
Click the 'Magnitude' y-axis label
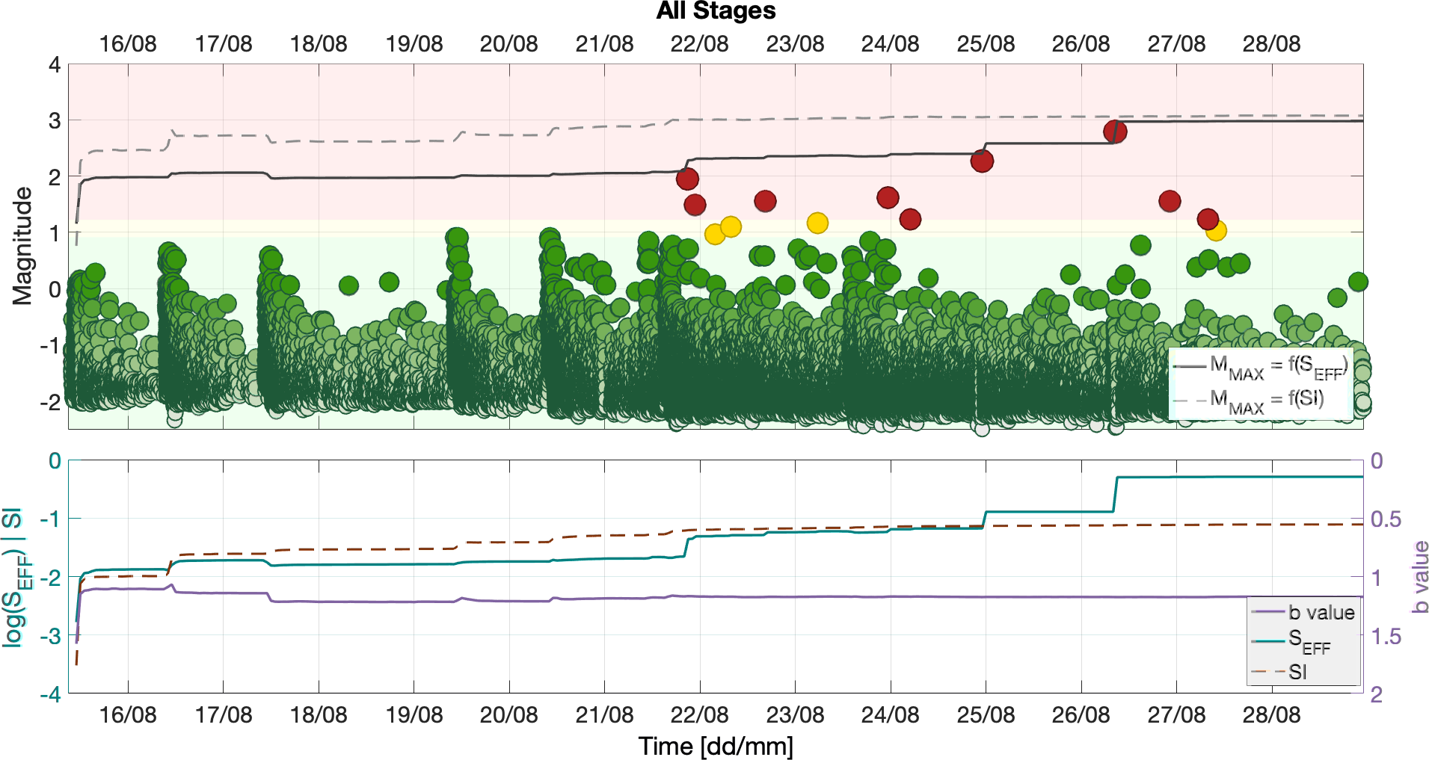[25, 245]
